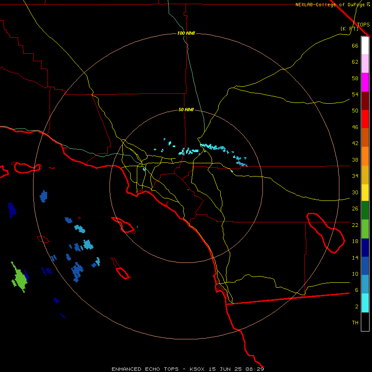Click the magenta 58 kft legend swatch
The height and width of the screenshot is (372, 372).
365,82
